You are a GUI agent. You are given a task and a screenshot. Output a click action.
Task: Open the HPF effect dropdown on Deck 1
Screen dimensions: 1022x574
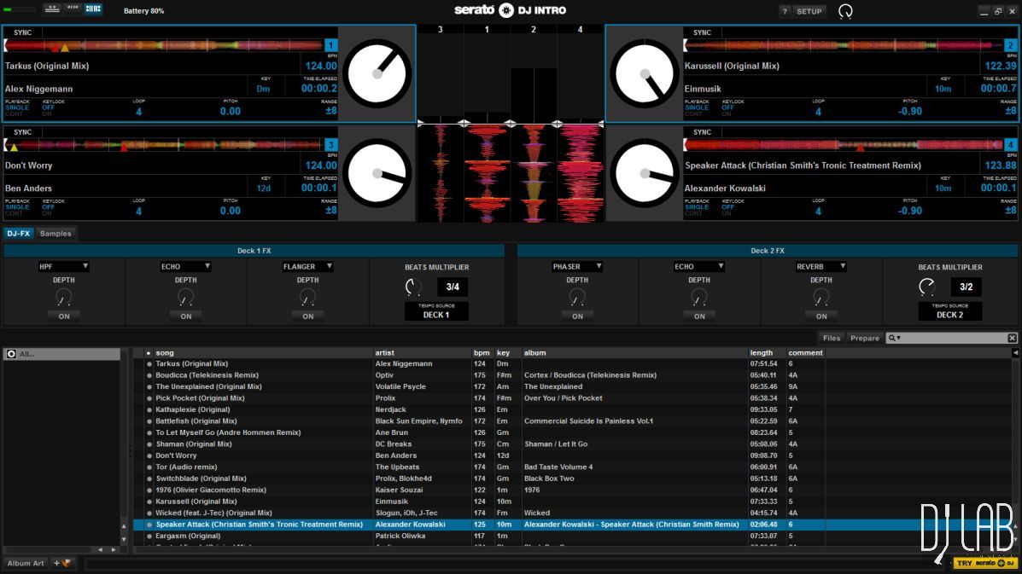pos(63,267)
